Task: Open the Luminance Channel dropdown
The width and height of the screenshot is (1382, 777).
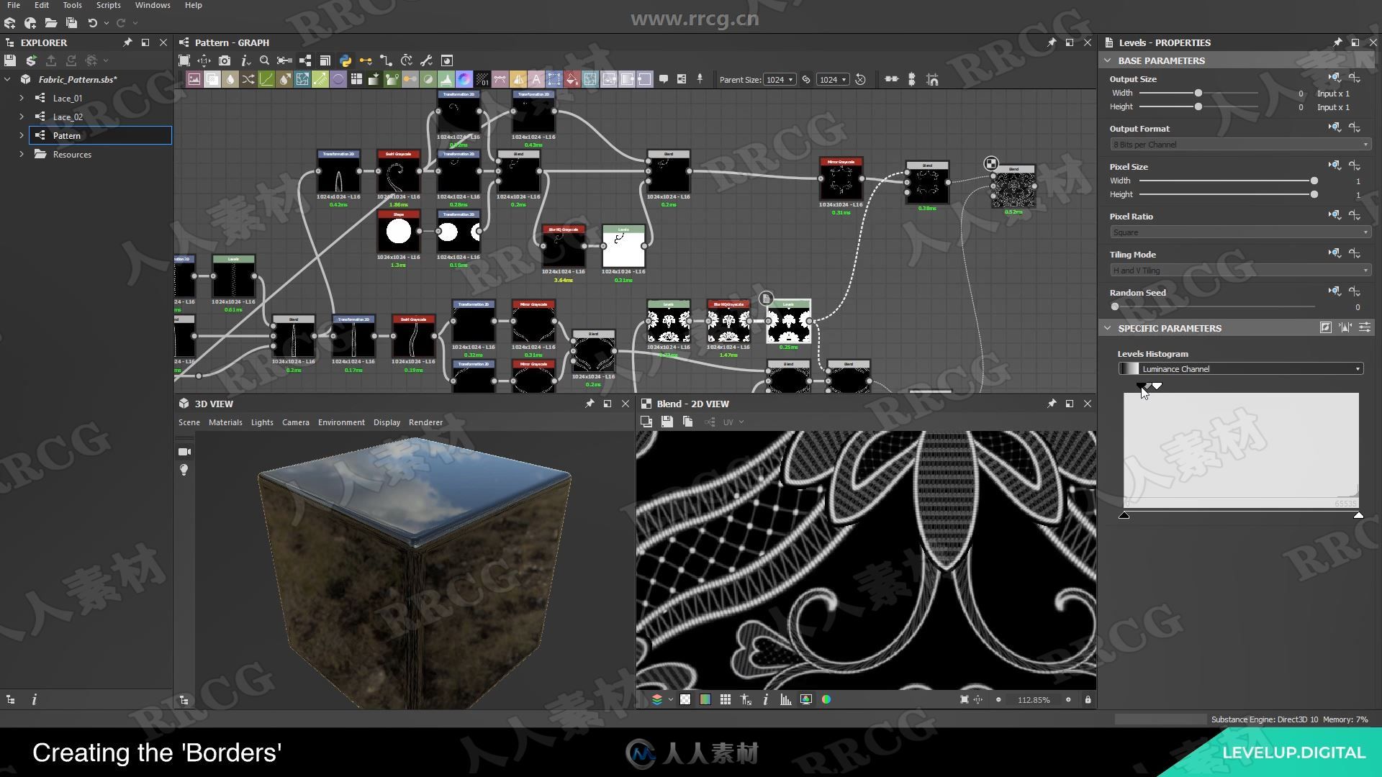Action: point(1240,369)
